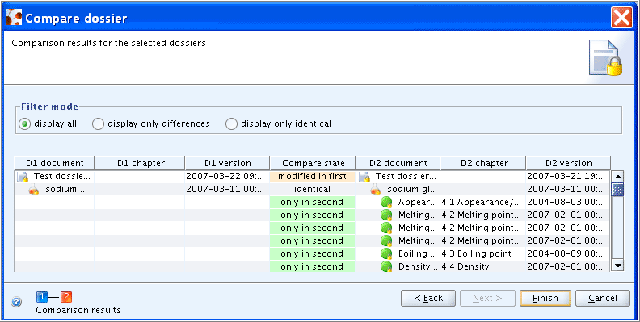Select the display all radio button
The height and width of the screenshot is (322, 640).
coord(25,124)
